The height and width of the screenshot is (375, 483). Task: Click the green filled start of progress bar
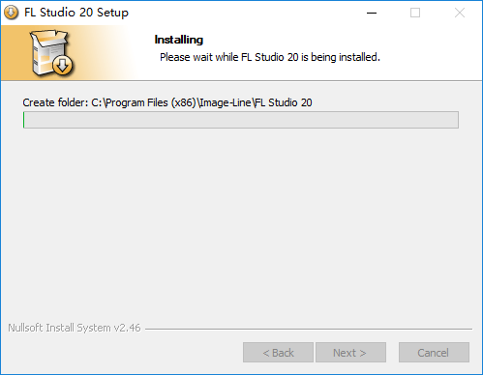pyautogui.click(x=24, y=120)
